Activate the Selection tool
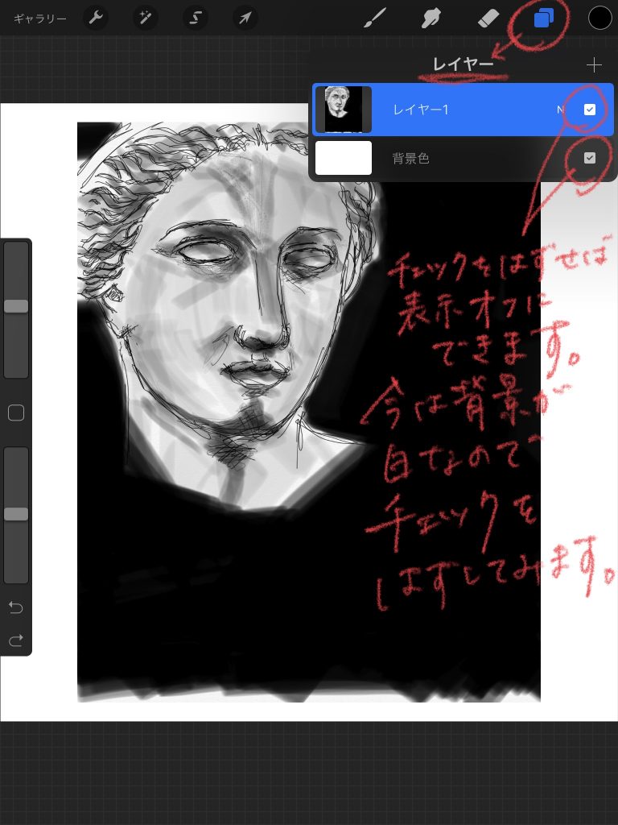Viewport: 618px width, 825px height. pyautogui.click(x=195, y=19)
